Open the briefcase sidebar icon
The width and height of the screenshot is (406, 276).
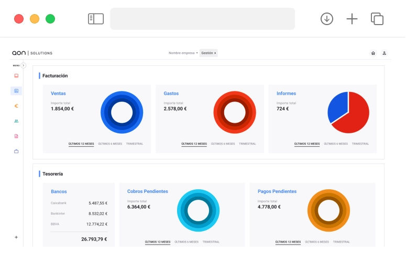[x=16, y=151]
